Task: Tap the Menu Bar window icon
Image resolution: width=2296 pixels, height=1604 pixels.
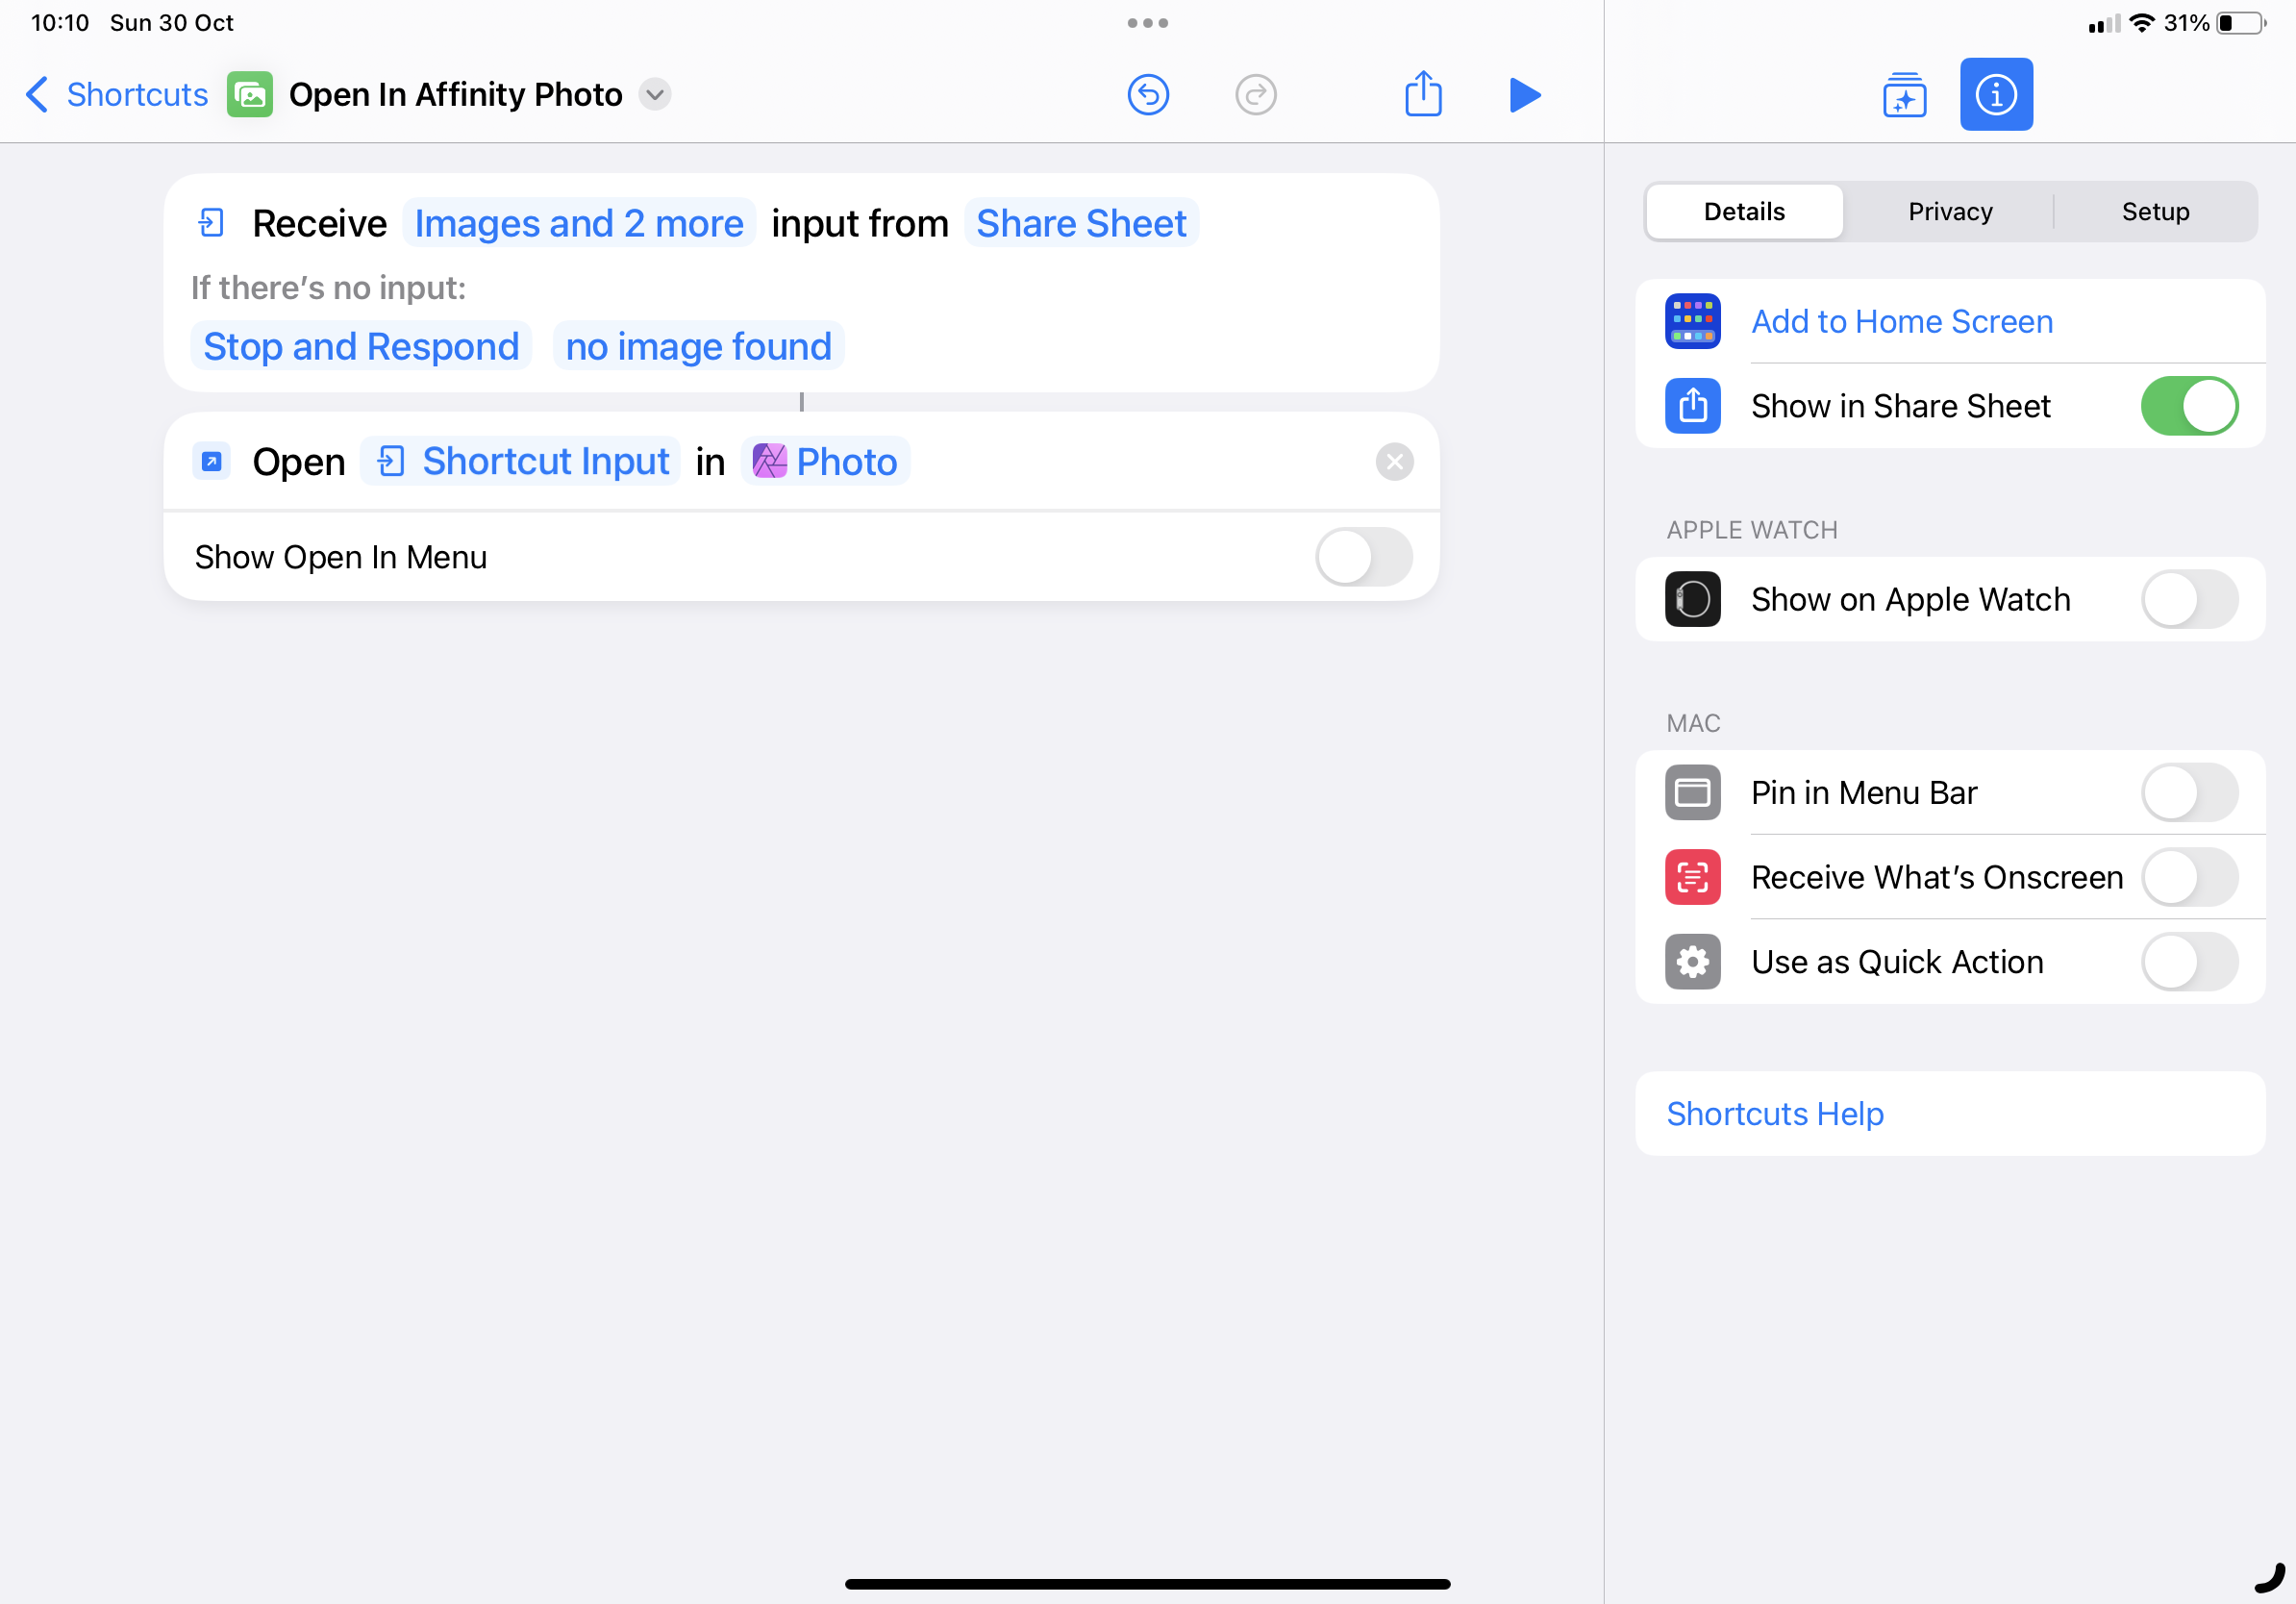Action: click(x=1692, y=792)
